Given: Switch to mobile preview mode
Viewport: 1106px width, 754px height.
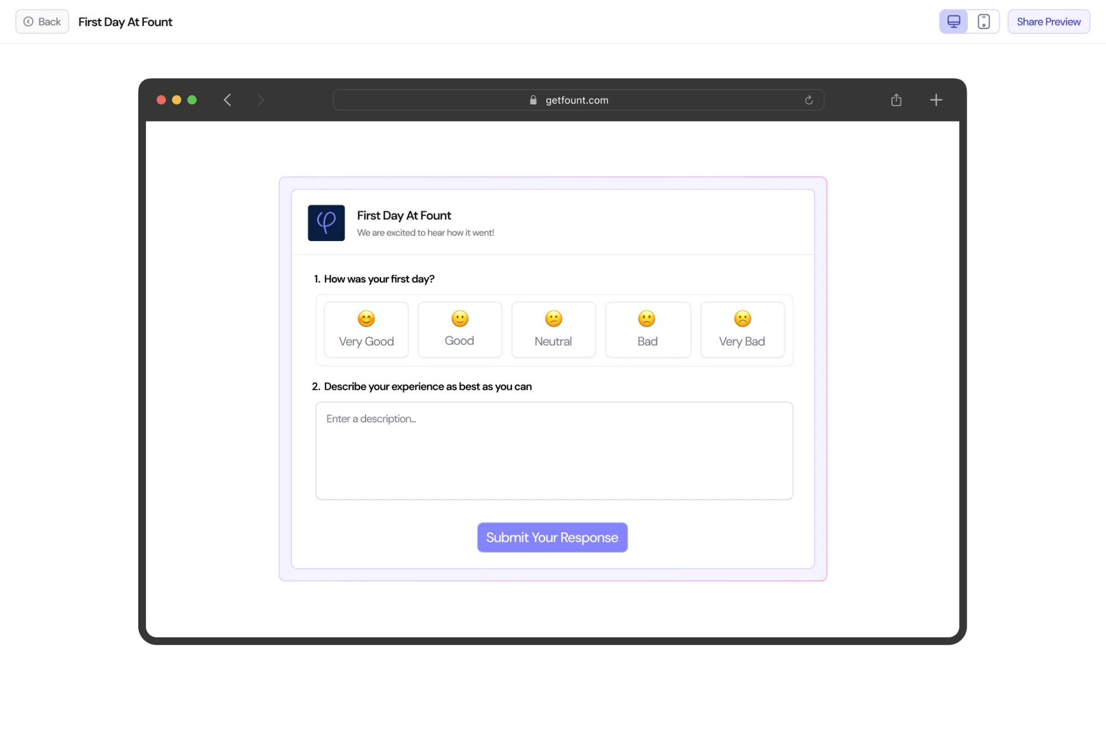Looking at the screenshot, I should [x=984, y=22].
